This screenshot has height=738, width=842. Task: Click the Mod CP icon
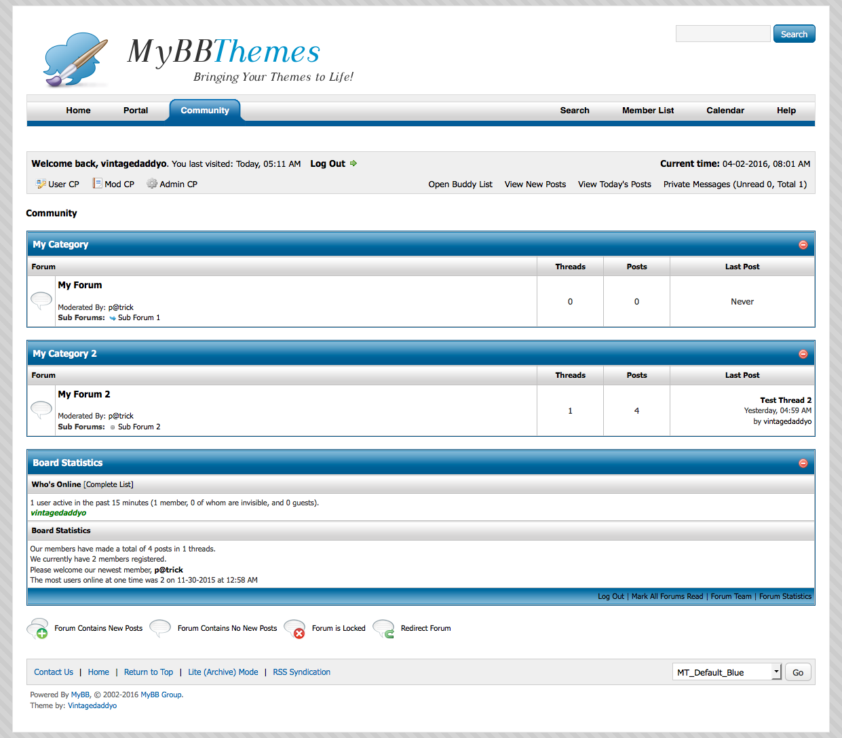point(97,184)
